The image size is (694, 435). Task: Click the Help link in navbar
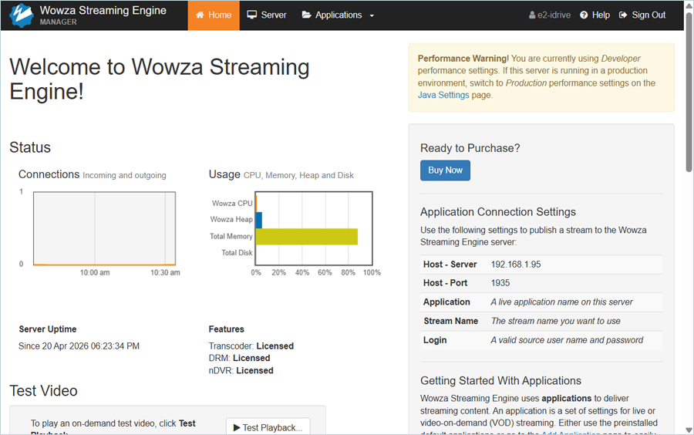[x=595, y=15]
